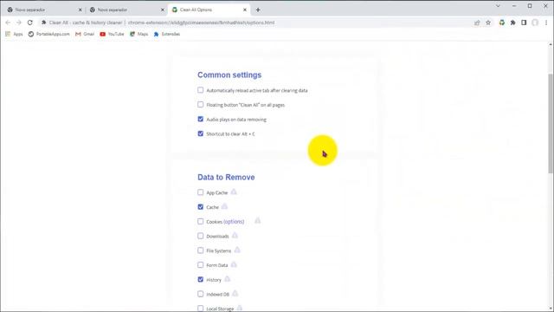
Task: Open the YouTube bookmark
Action: (112, 34)
